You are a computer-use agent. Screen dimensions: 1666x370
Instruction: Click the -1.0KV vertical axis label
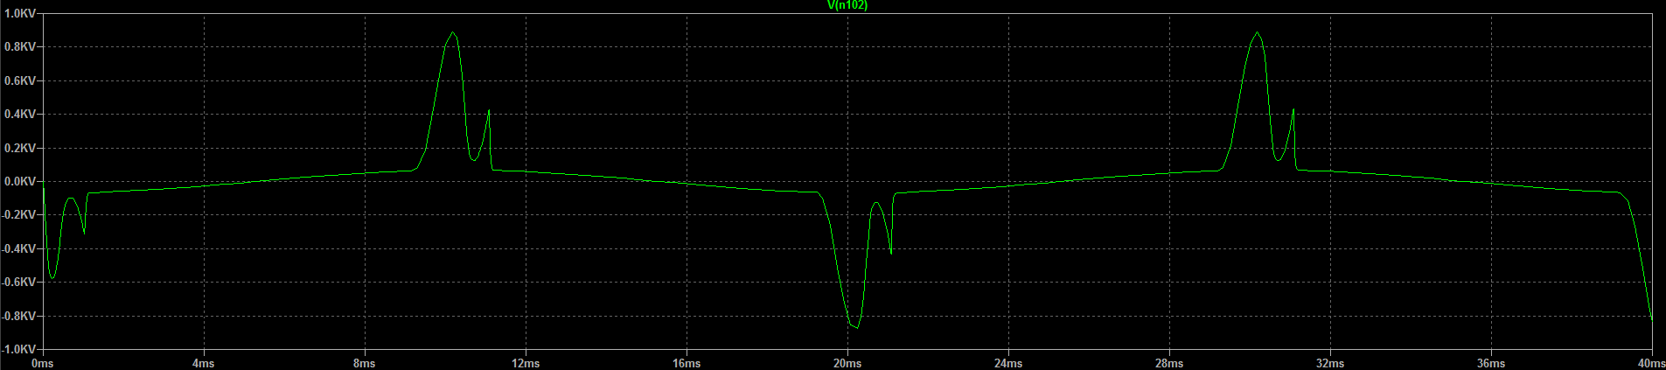[18, 350]
